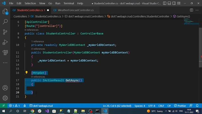202x114 pixels.
Task: Split the editor to the right
Action: tap(192, 10)
